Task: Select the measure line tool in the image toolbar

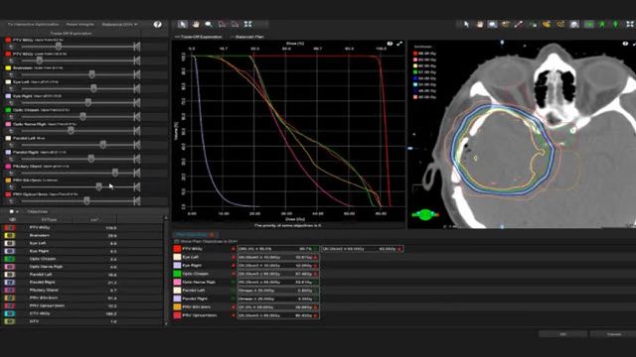Action: (x=519, y=24)
